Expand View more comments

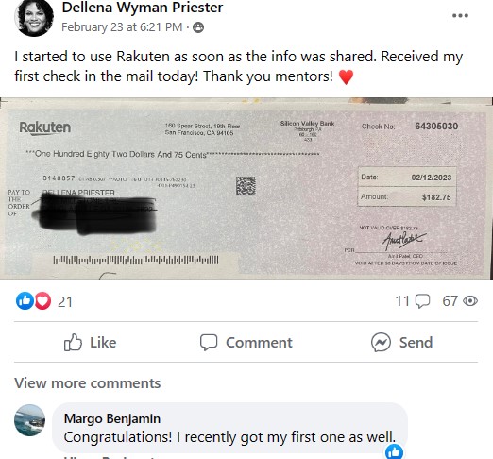point(88,383)
